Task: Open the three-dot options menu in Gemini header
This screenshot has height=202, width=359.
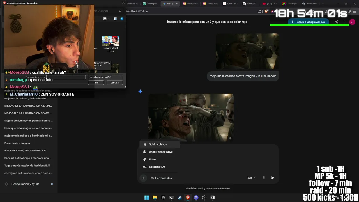Action: tap(344, 22)
